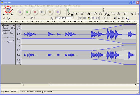Open the 製作 menu
Screen dimensions: 140x95
point(50,6)
